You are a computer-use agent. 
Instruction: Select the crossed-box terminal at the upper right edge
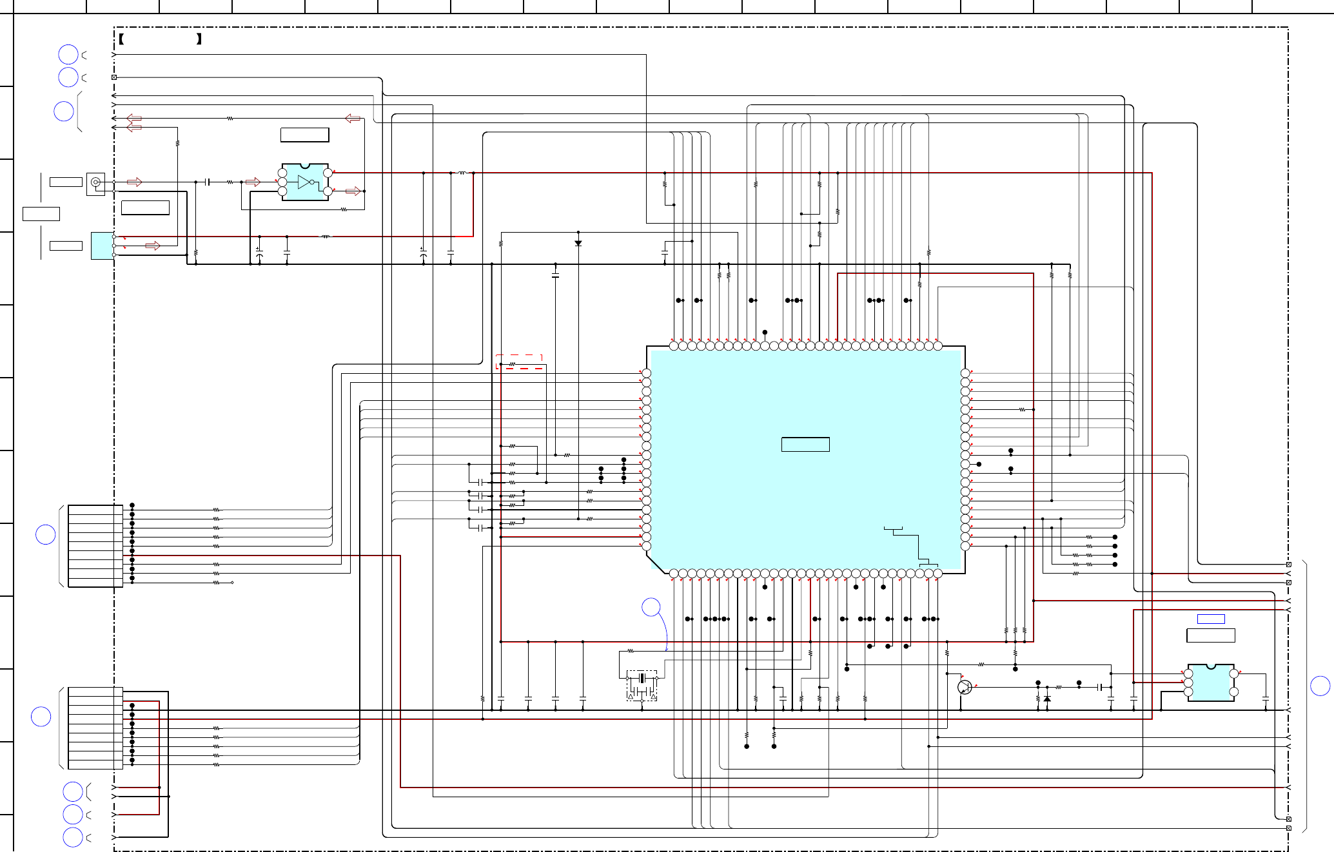coord(1288,565)
